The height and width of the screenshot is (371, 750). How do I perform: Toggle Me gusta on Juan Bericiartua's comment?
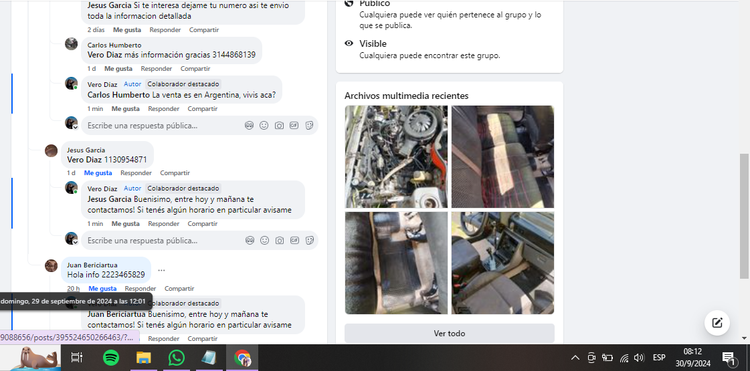click(102, 289)
